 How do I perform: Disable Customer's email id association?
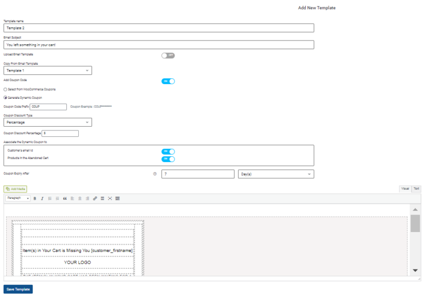coord(168,152)
